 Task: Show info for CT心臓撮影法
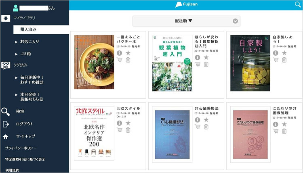[x=197, y=120]
